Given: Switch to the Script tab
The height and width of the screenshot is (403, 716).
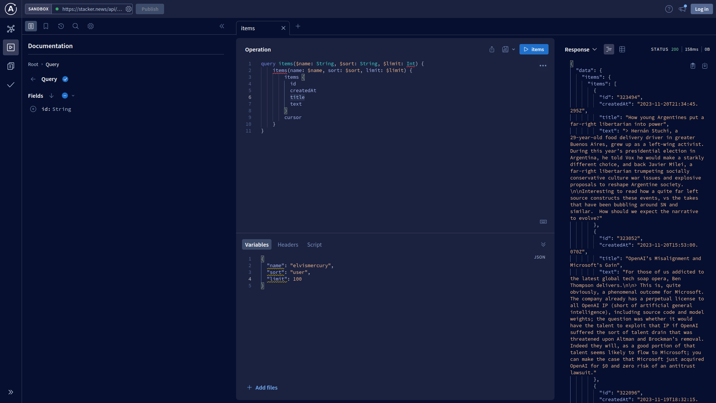Looking at the screenshot, I should [x=314, y=245].
